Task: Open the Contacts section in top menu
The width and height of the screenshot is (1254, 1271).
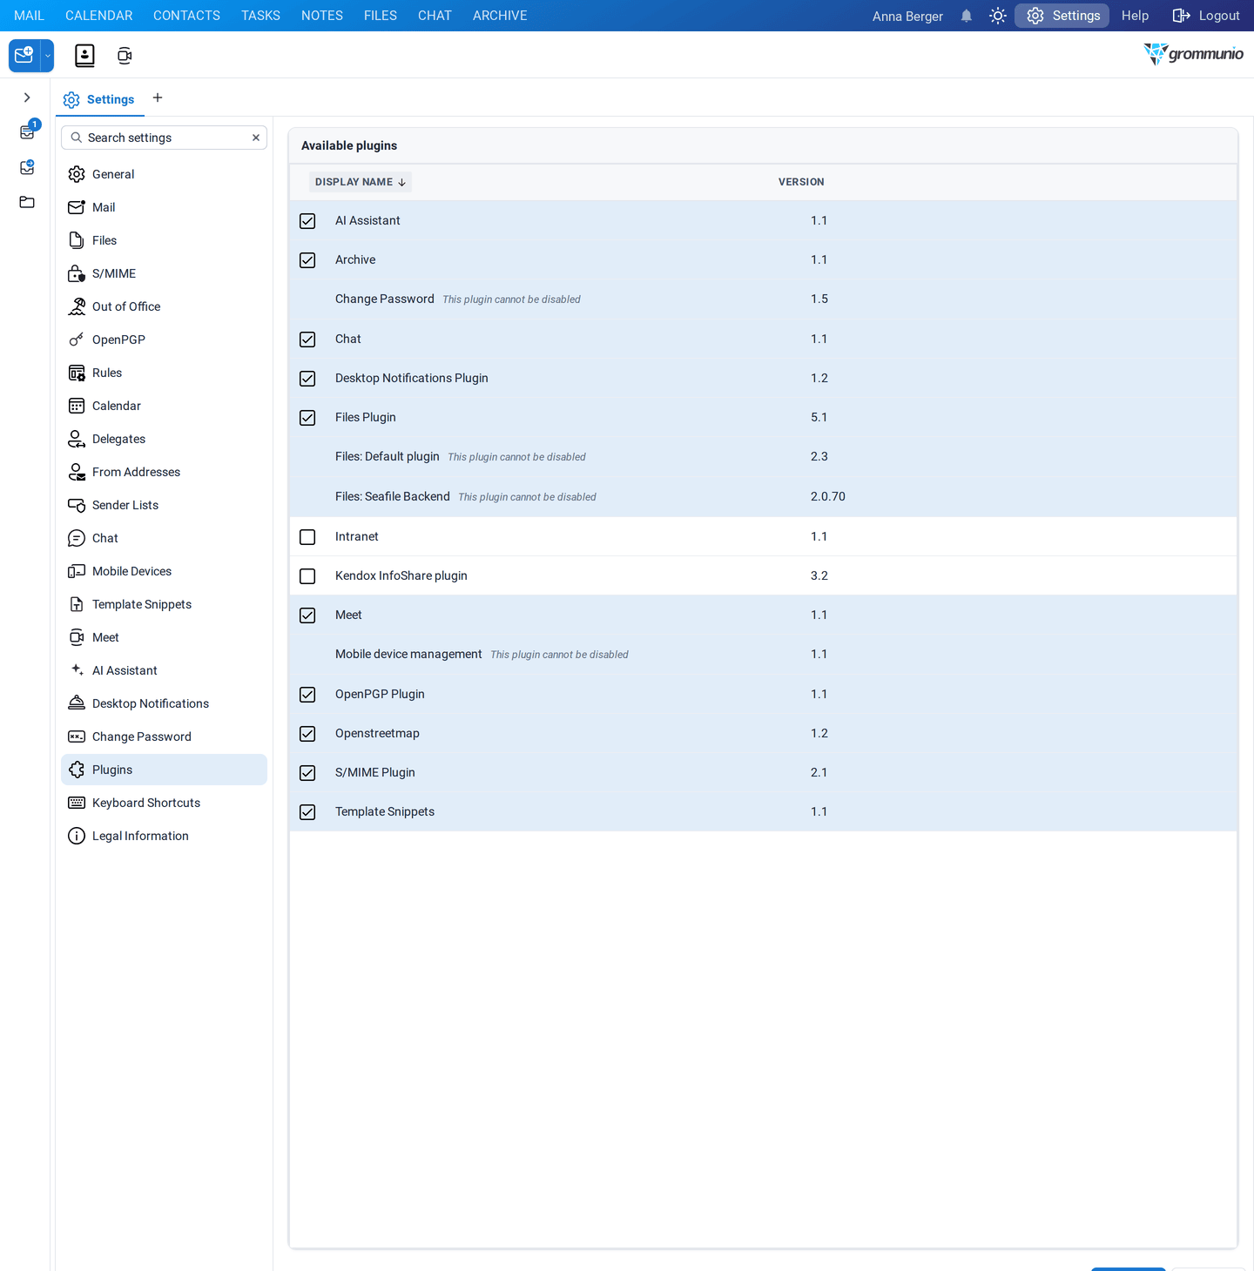Action: pos(186,16)
